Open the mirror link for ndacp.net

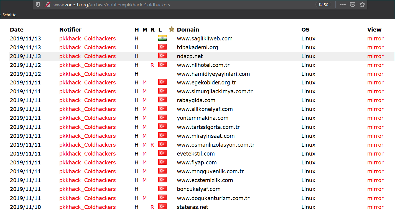375,56
